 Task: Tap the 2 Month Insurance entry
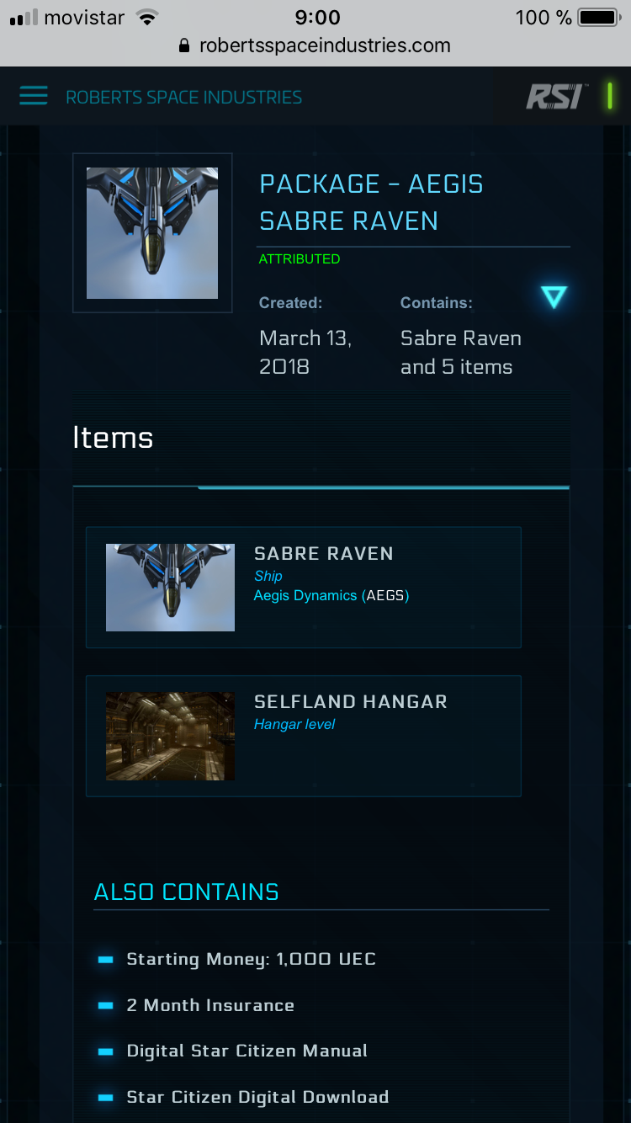[210, 1005]
